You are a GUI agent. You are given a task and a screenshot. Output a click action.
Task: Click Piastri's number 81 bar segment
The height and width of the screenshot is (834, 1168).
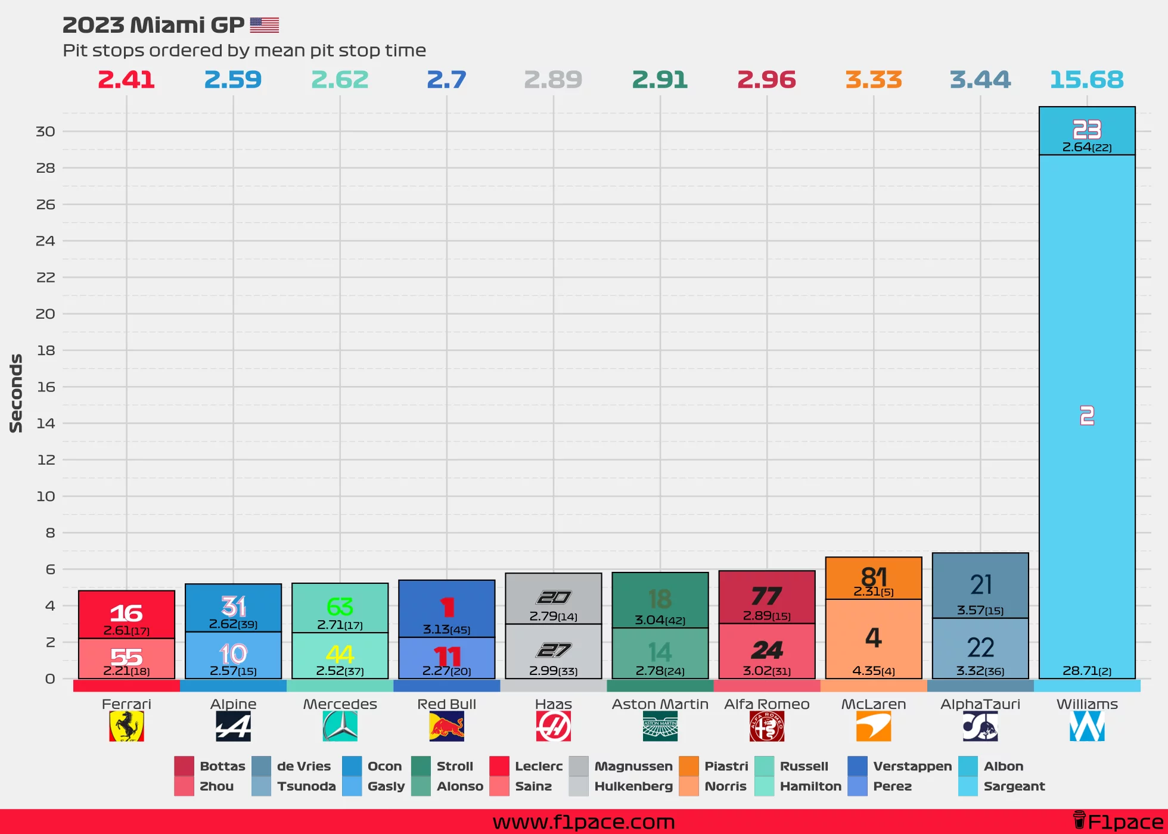(x=874, y=578)
